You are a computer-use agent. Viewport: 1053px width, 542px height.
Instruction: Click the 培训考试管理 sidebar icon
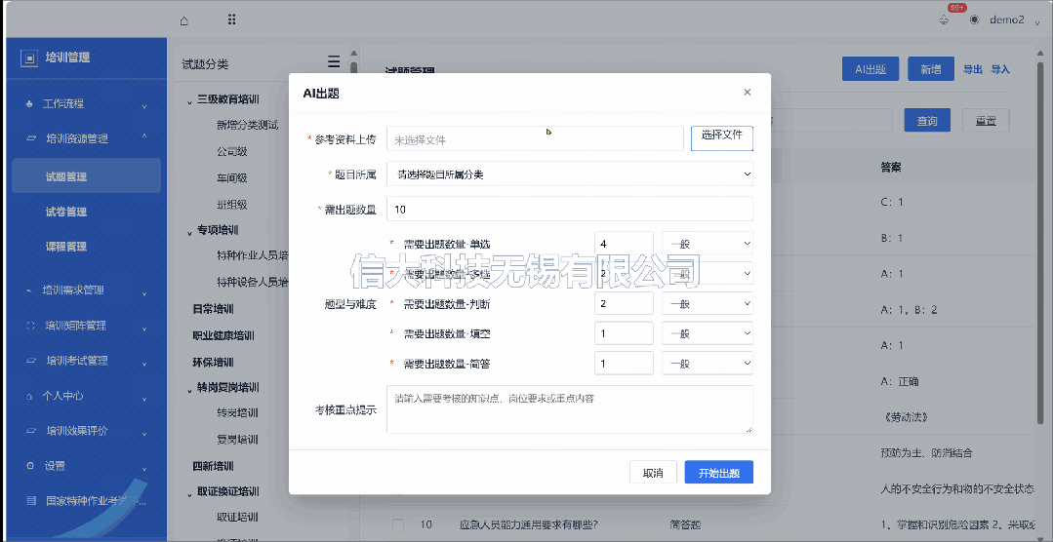click(30, 361)
